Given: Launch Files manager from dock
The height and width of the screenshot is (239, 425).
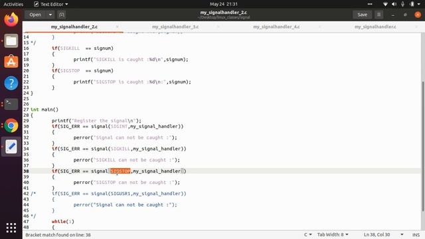Looking at the screenshot, I should coord(11,41).
